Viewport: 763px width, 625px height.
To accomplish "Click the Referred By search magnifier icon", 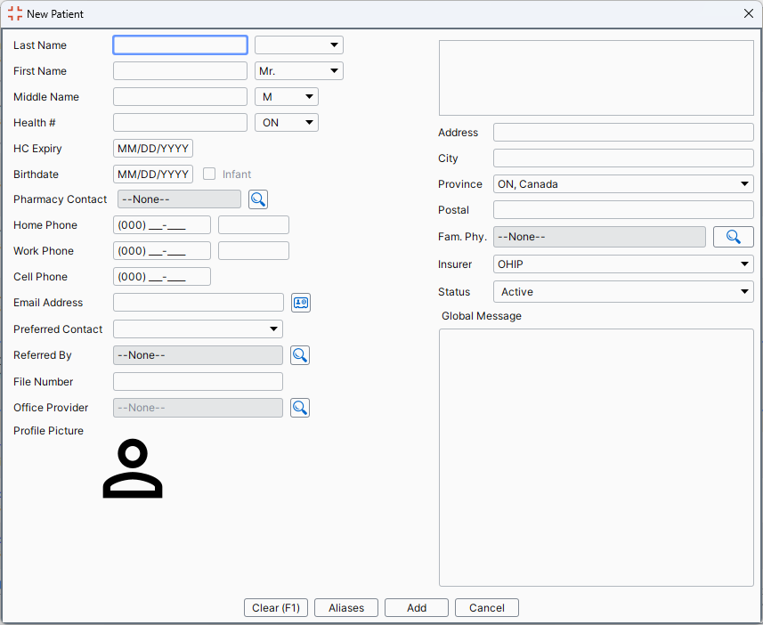I will pos(300,355).
